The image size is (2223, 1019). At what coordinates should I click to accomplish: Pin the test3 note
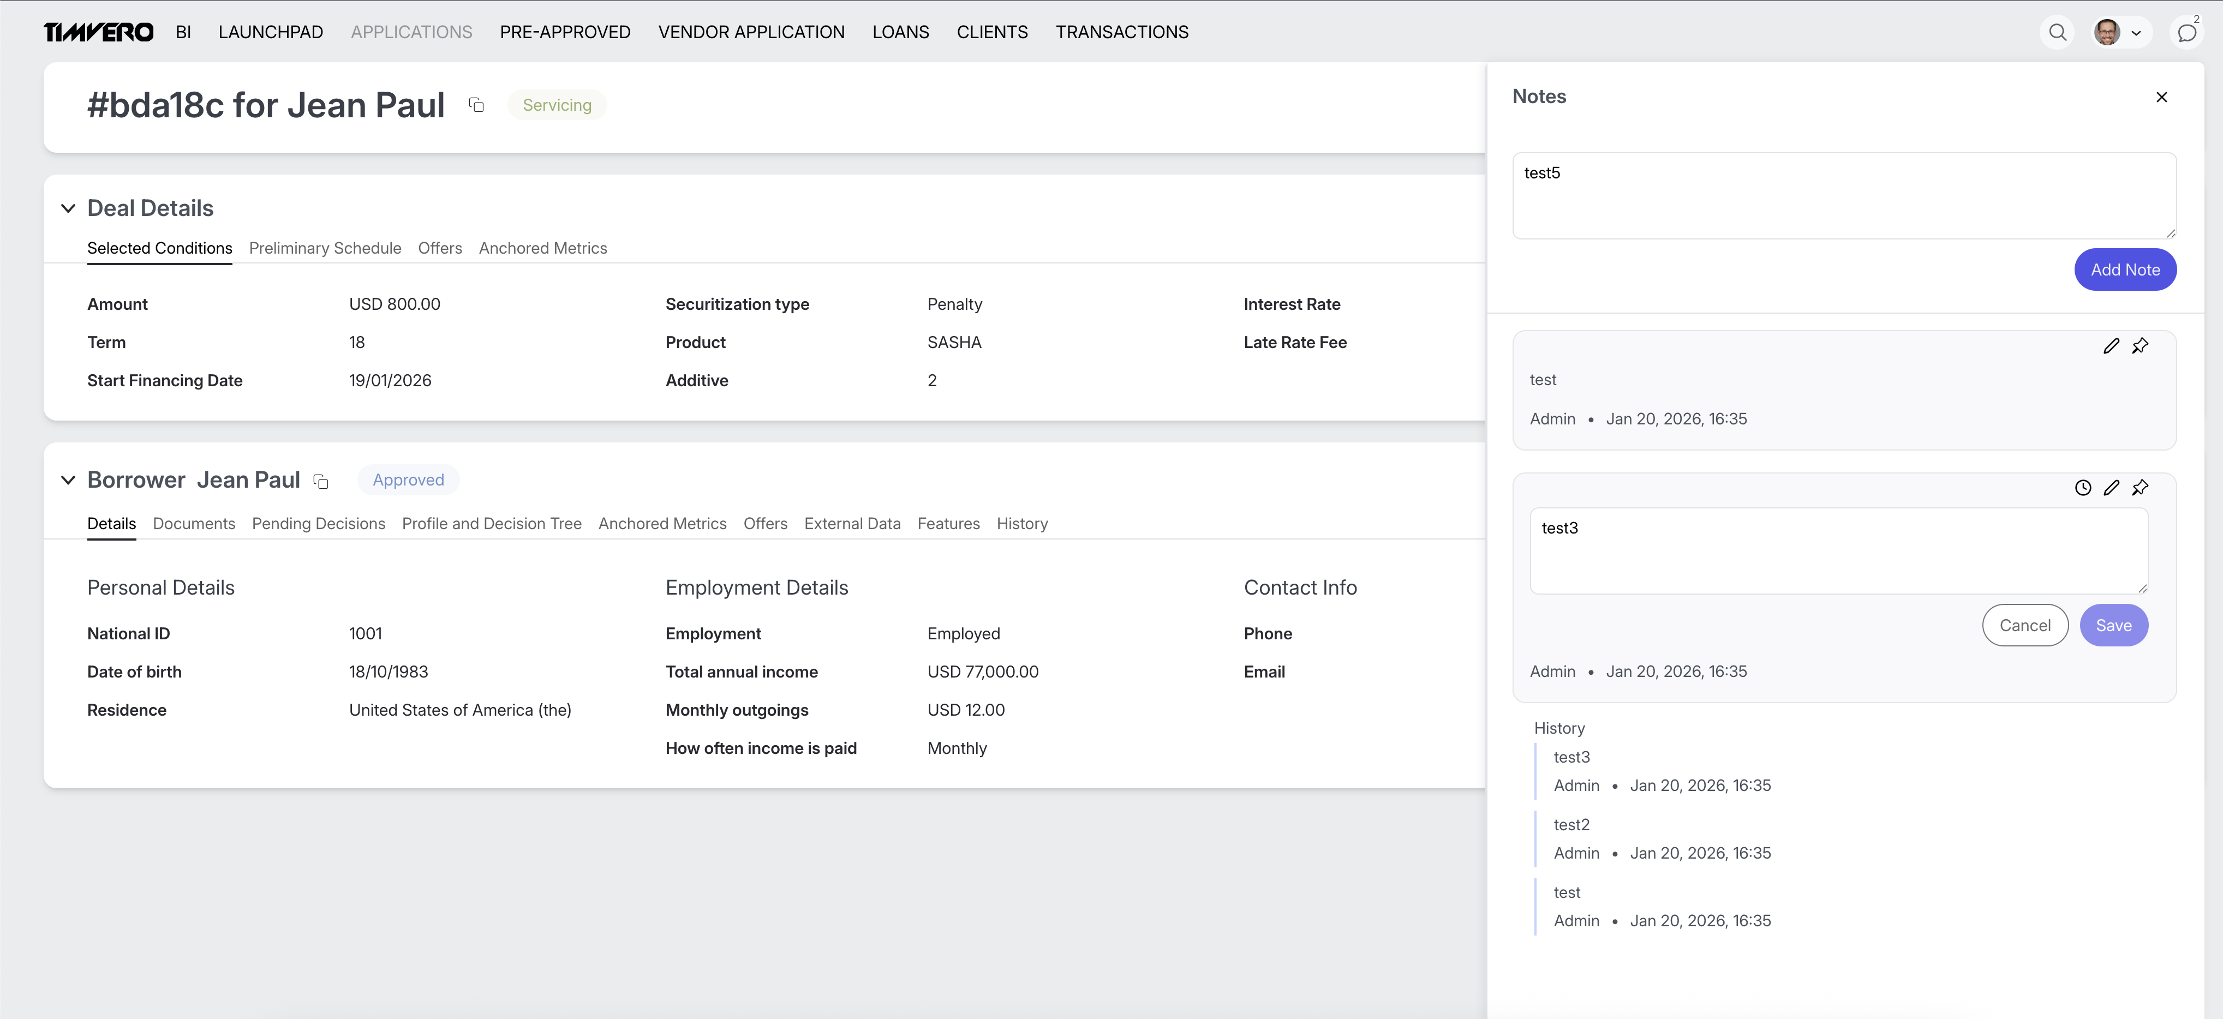2140,488
